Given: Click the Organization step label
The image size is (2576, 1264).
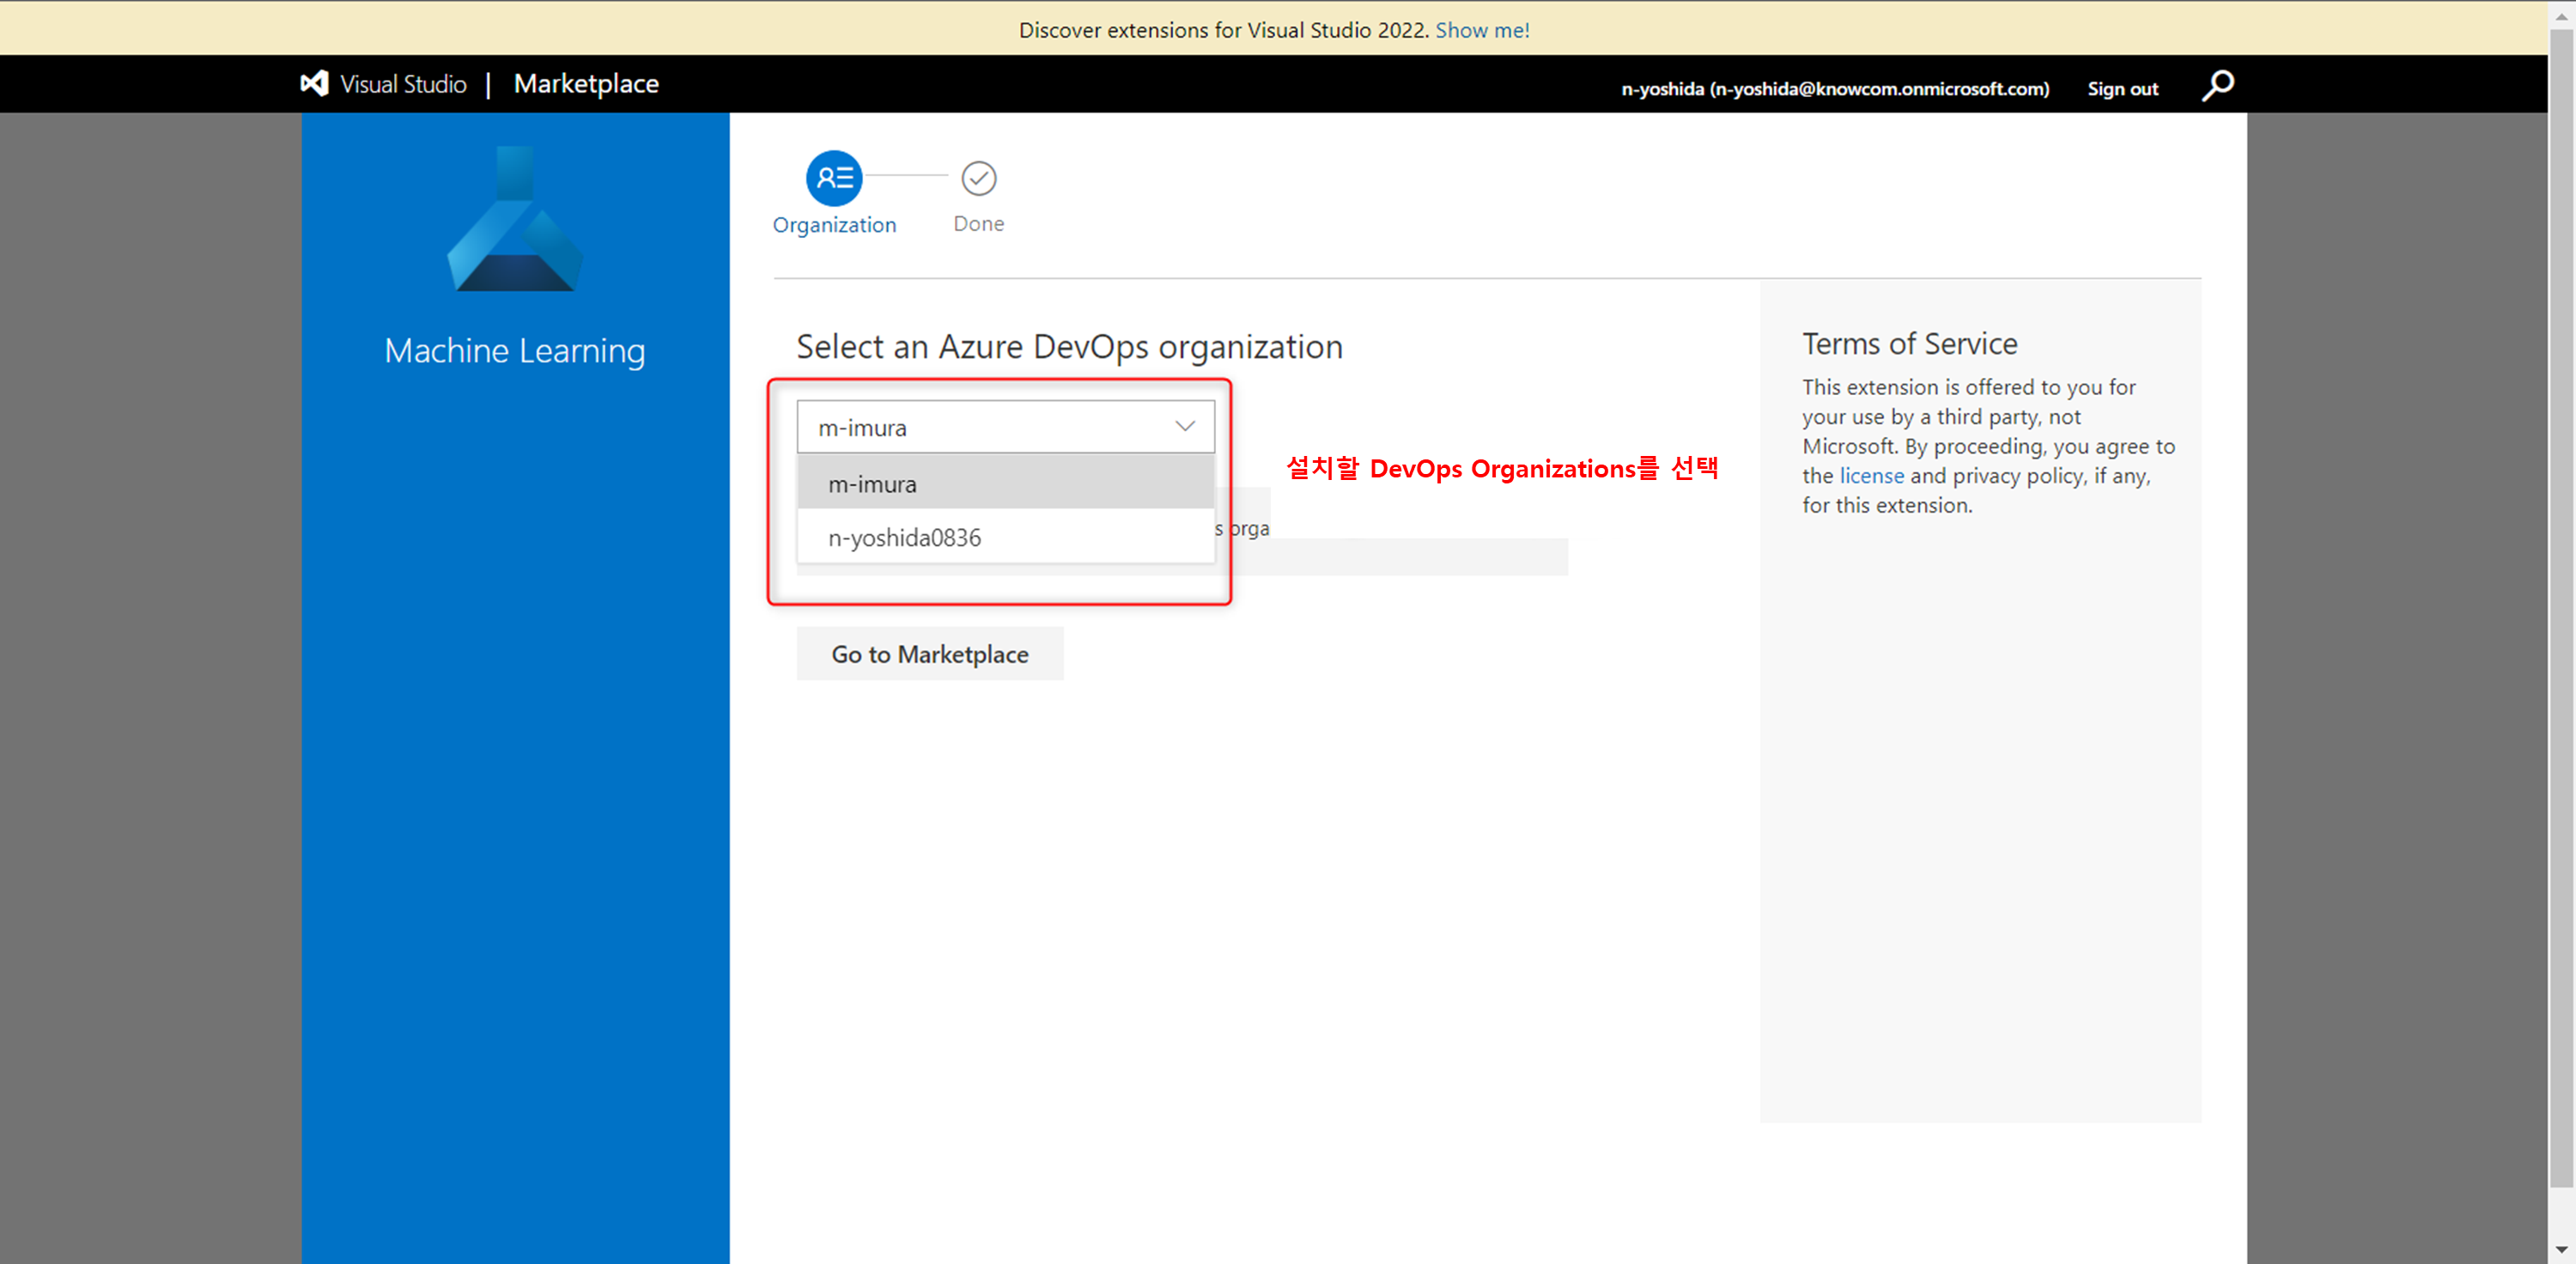Looking at the screenshot, I should (x=834, y=225).
